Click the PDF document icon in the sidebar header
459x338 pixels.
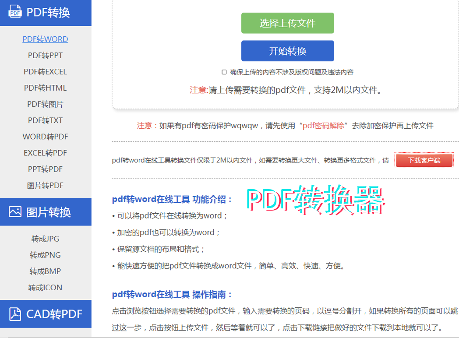(15, 12)
